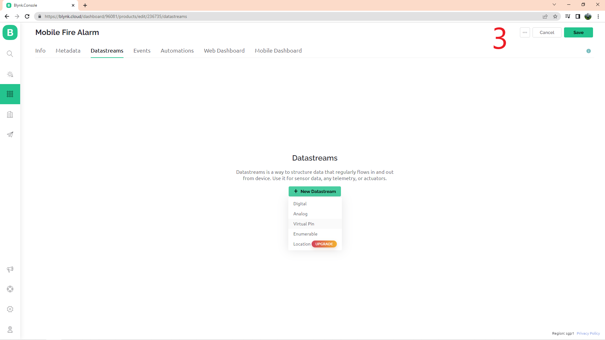The height and width of the screenshot is (340, 605).
Task: Choose the Digital datastream option
Action: pyautogui.click(x=300, y=204)
